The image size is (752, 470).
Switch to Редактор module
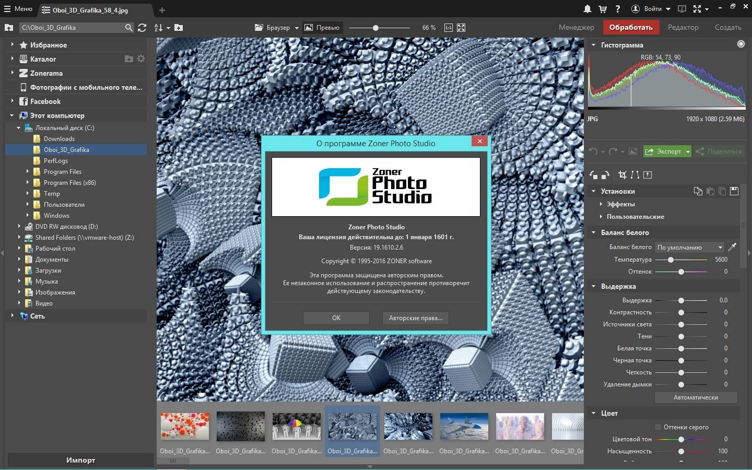click(x=683, y=27)
